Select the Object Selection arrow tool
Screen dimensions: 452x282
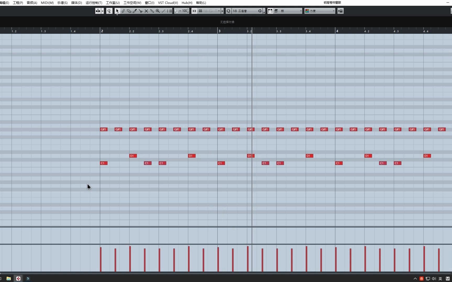(x=117, y=11)
